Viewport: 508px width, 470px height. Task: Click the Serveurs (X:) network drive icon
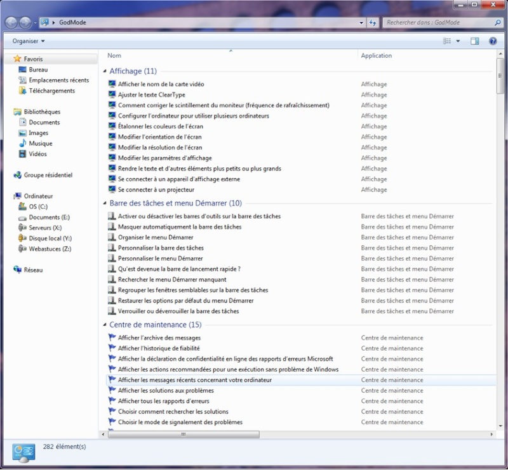pyautogui.click(x=22, y=228)
